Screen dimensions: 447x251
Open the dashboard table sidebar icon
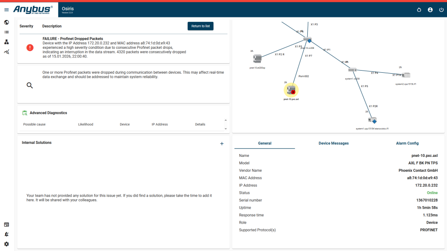[x=7, y=225]
